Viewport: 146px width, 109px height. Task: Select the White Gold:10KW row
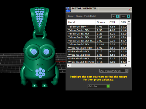pos(97,55)
